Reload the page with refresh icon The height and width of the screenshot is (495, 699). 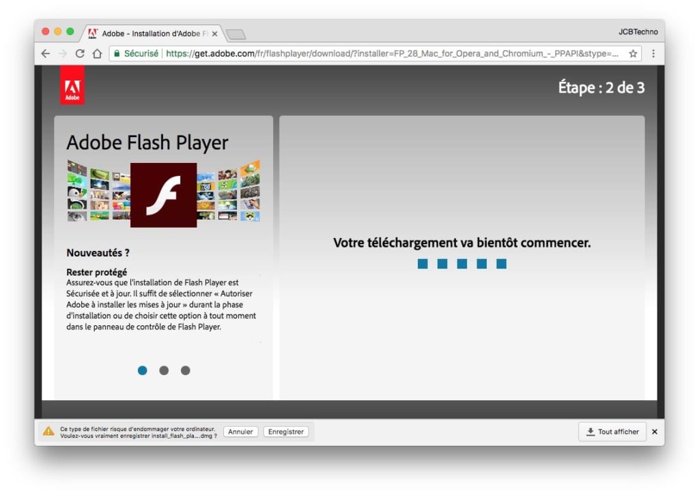pos(80,54)
